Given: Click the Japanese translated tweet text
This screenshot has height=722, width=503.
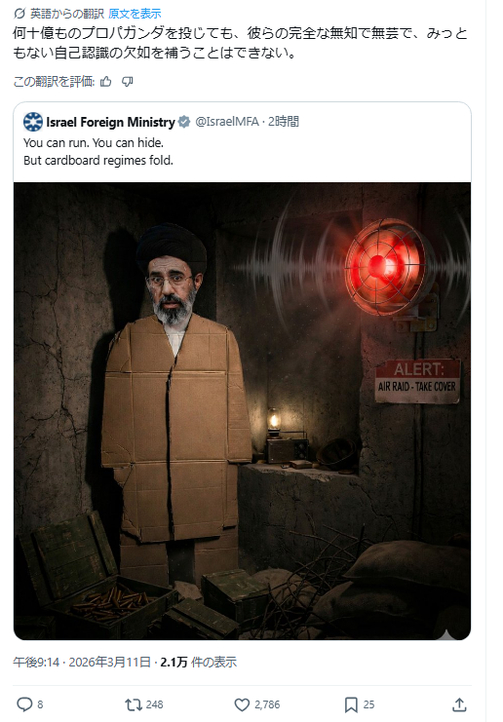Looking at the screenshot, I should [x=240, y=43].
